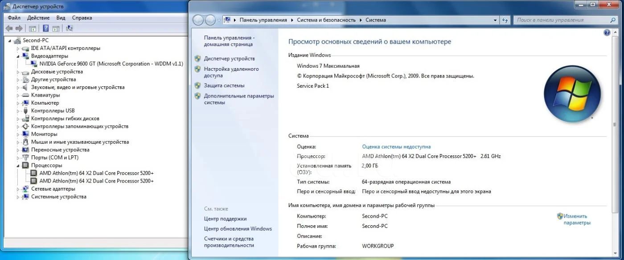Open the Вид menu
Image resolution: width=624 pixels, height=260 pixels.
click(61, 18)
